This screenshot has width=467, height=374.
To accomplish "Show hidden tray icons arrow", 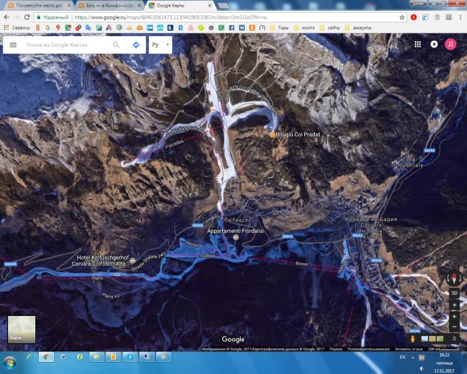I will click(413, 357).
